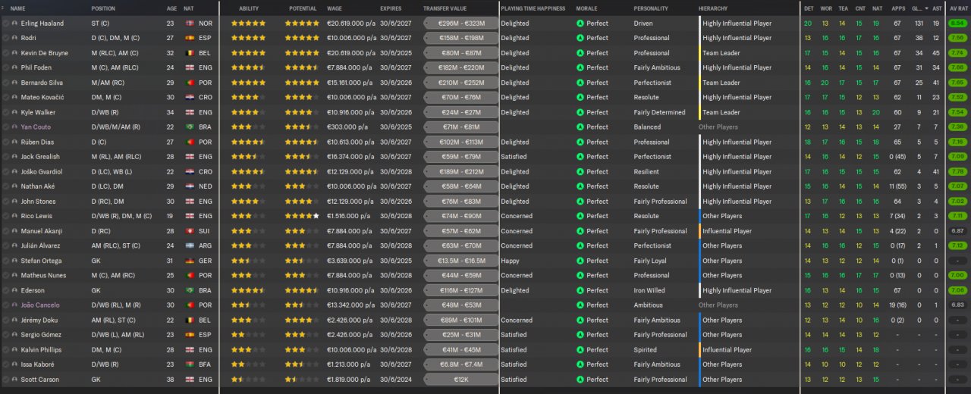
Task: Click the Burkina Faso flag in Issa Kaboré's row
Action: [x=188, y=364]
